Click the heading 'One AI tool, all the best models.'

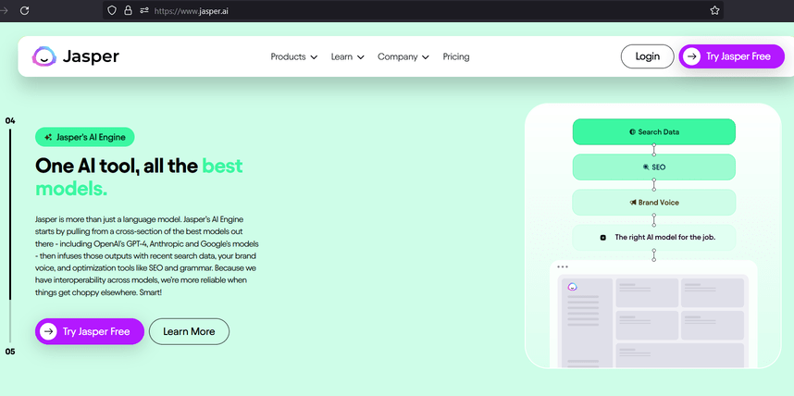pyautogui.click(x=139, y=178)
